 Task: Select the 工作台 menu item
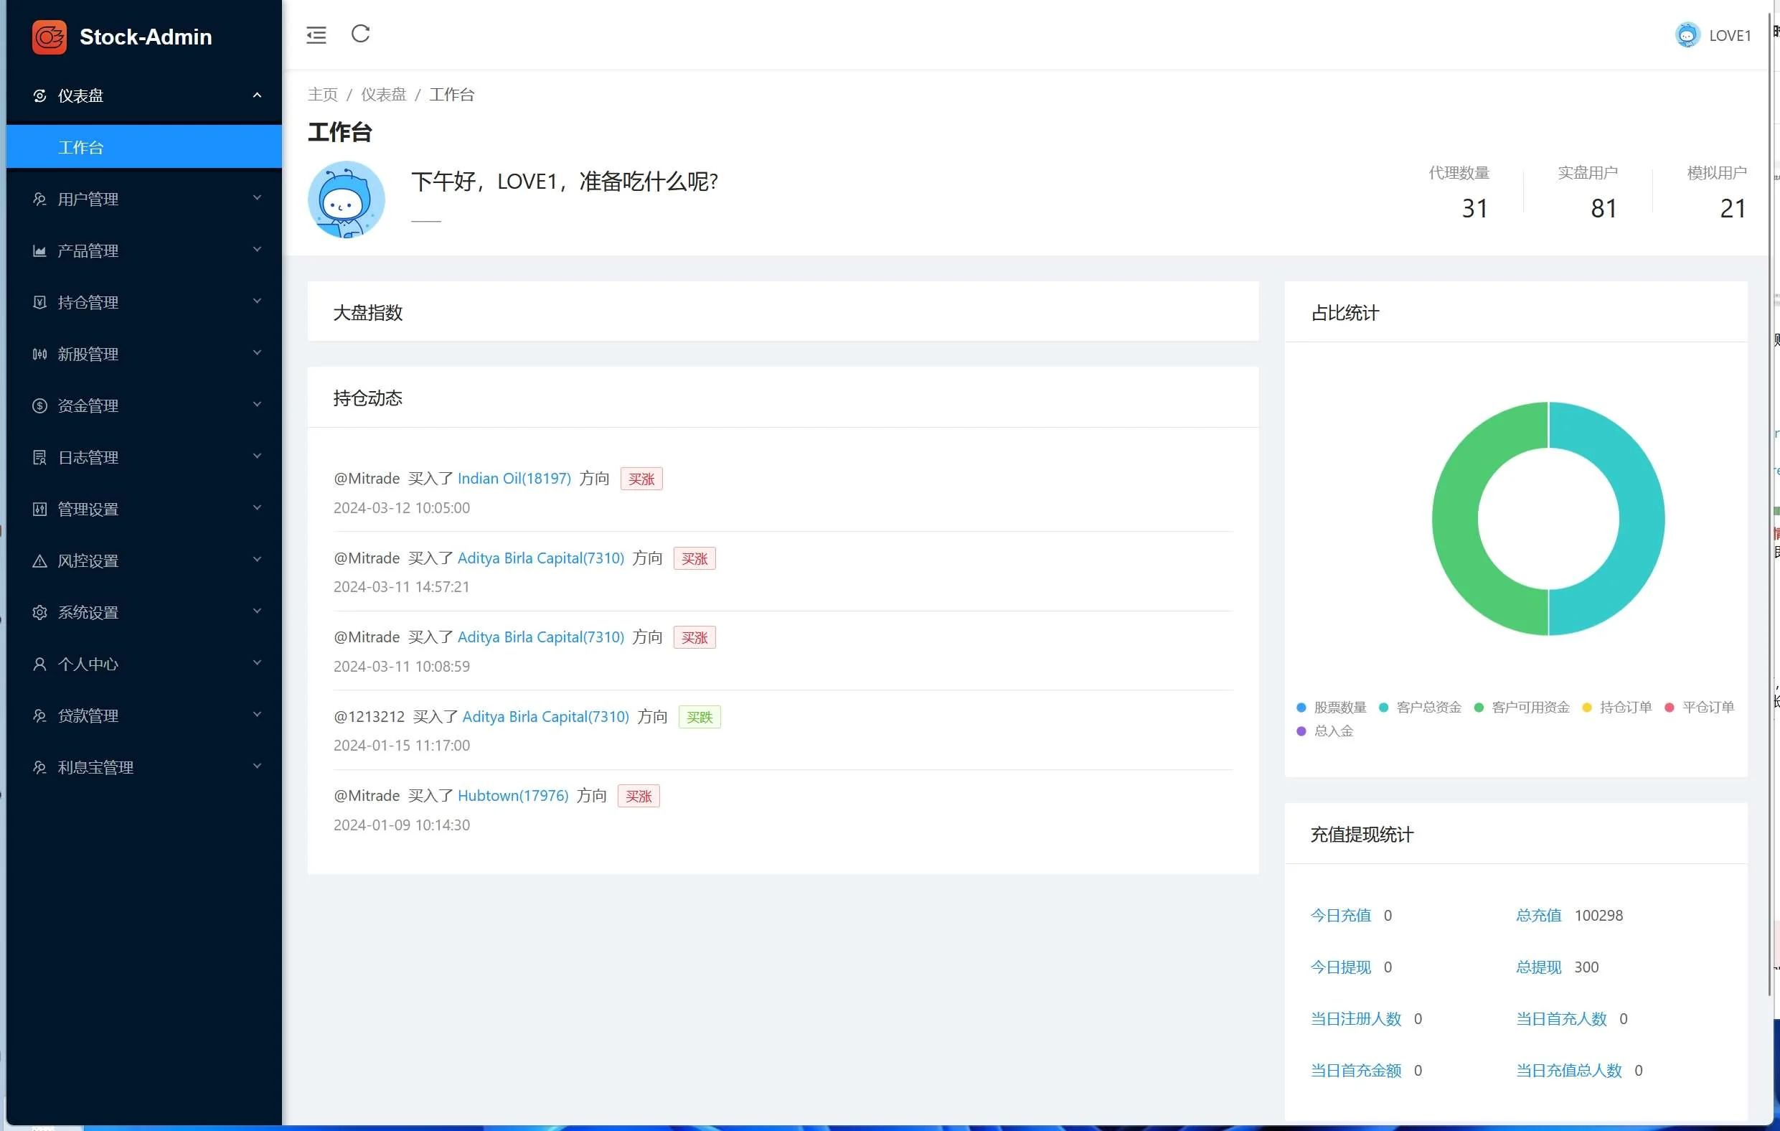pyautogui.click(x=81, y=147)
